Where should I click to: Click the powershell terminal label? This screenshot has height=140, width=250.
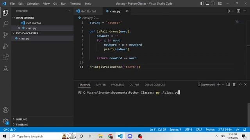pos(206,85)
